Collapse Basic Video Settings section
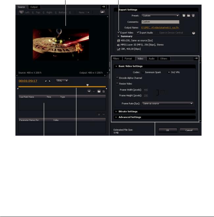The image size is (214, 217). (116, 66)
